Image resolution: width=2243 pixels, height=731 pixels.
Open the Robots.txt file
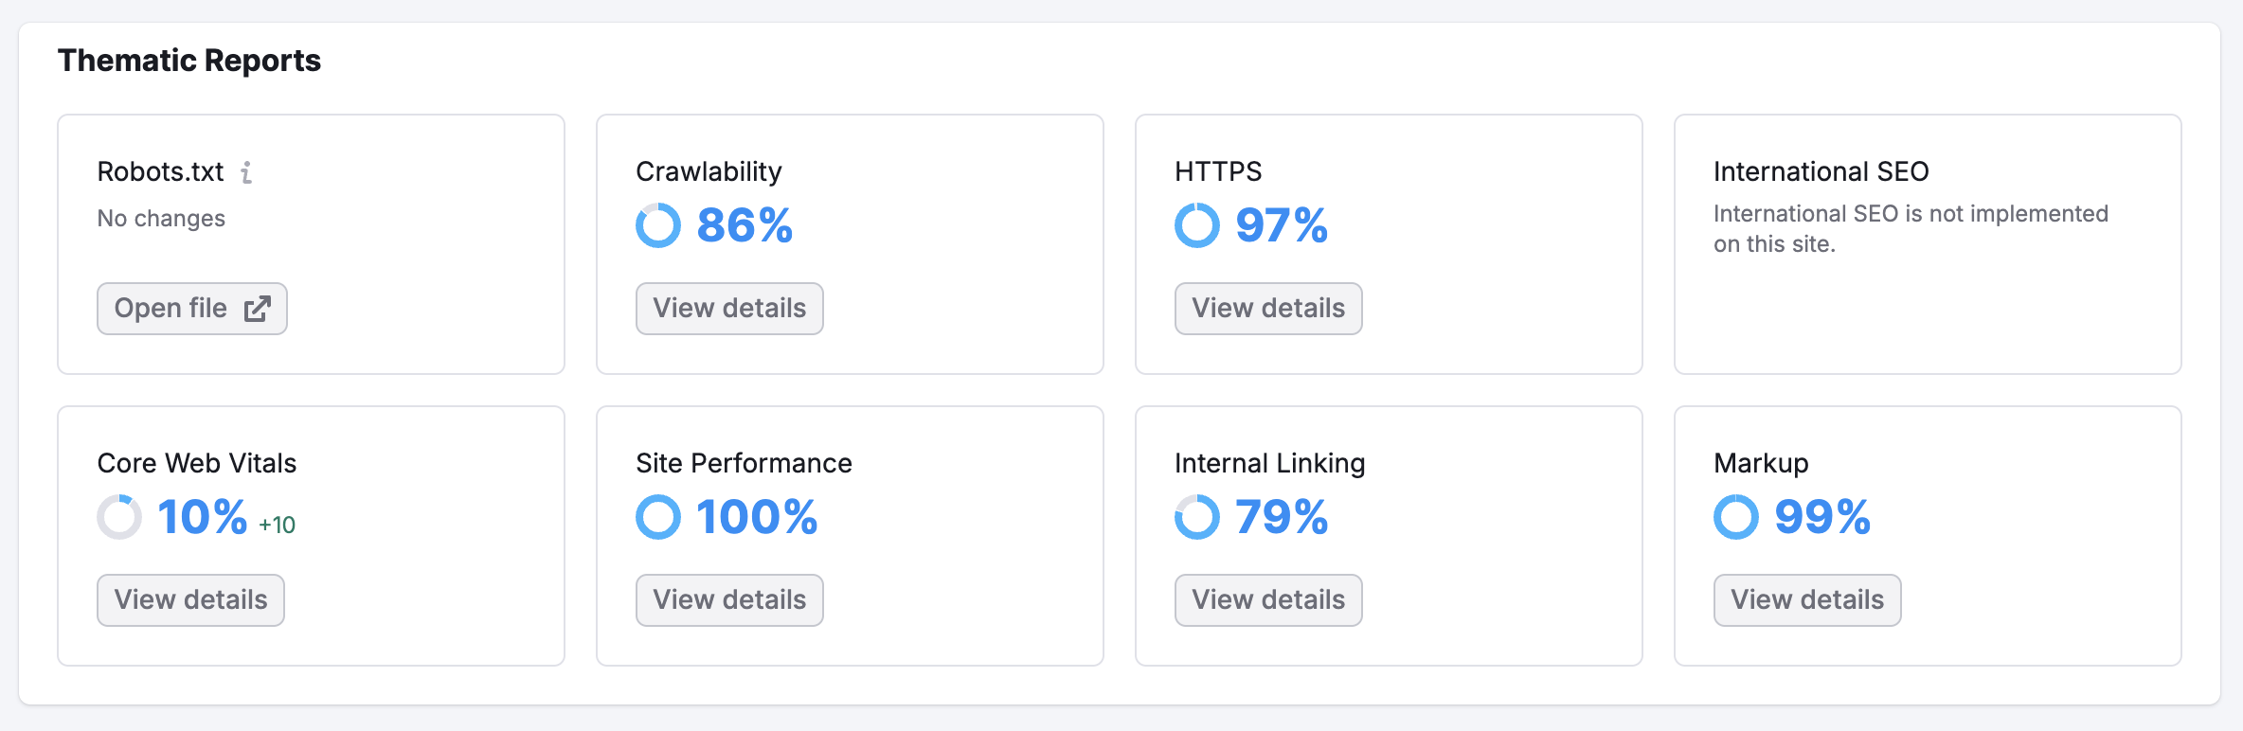191,308
